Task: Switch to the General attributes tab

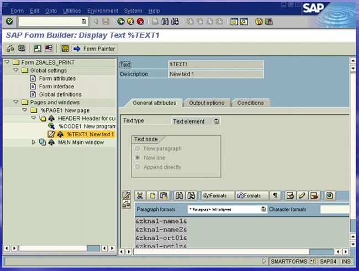Action: (155, 103)
